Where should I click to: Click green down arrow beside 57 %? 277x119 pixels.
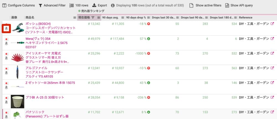tap(148, 39)
